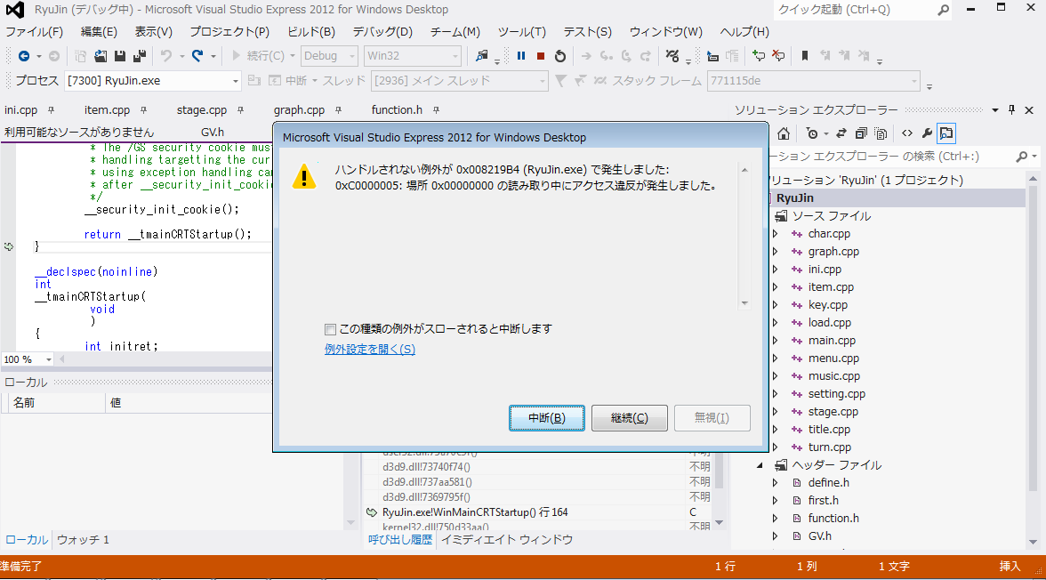
Task: Open the undo history dropdown arrow
Action: 181,56
